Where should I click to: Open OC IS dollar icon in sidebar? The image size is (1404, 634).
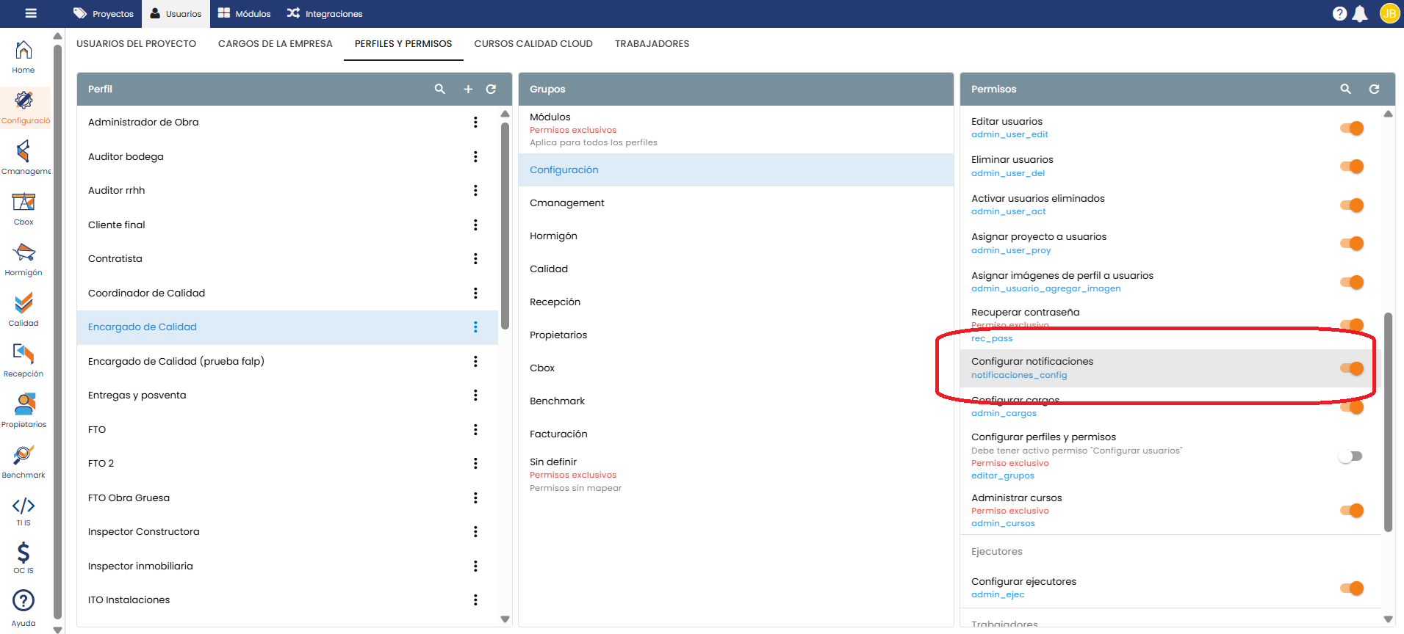click(24, 558)
